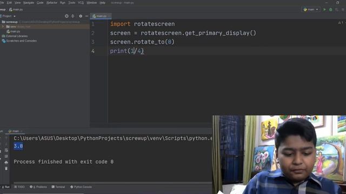
Task: Open the Tools menu
Action: pyautogui.click(x=72, y=3)
